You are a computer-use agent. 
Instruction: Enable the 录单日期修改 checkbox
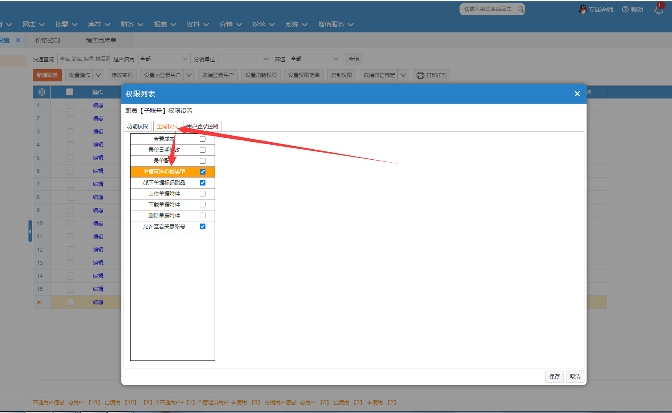202,150
